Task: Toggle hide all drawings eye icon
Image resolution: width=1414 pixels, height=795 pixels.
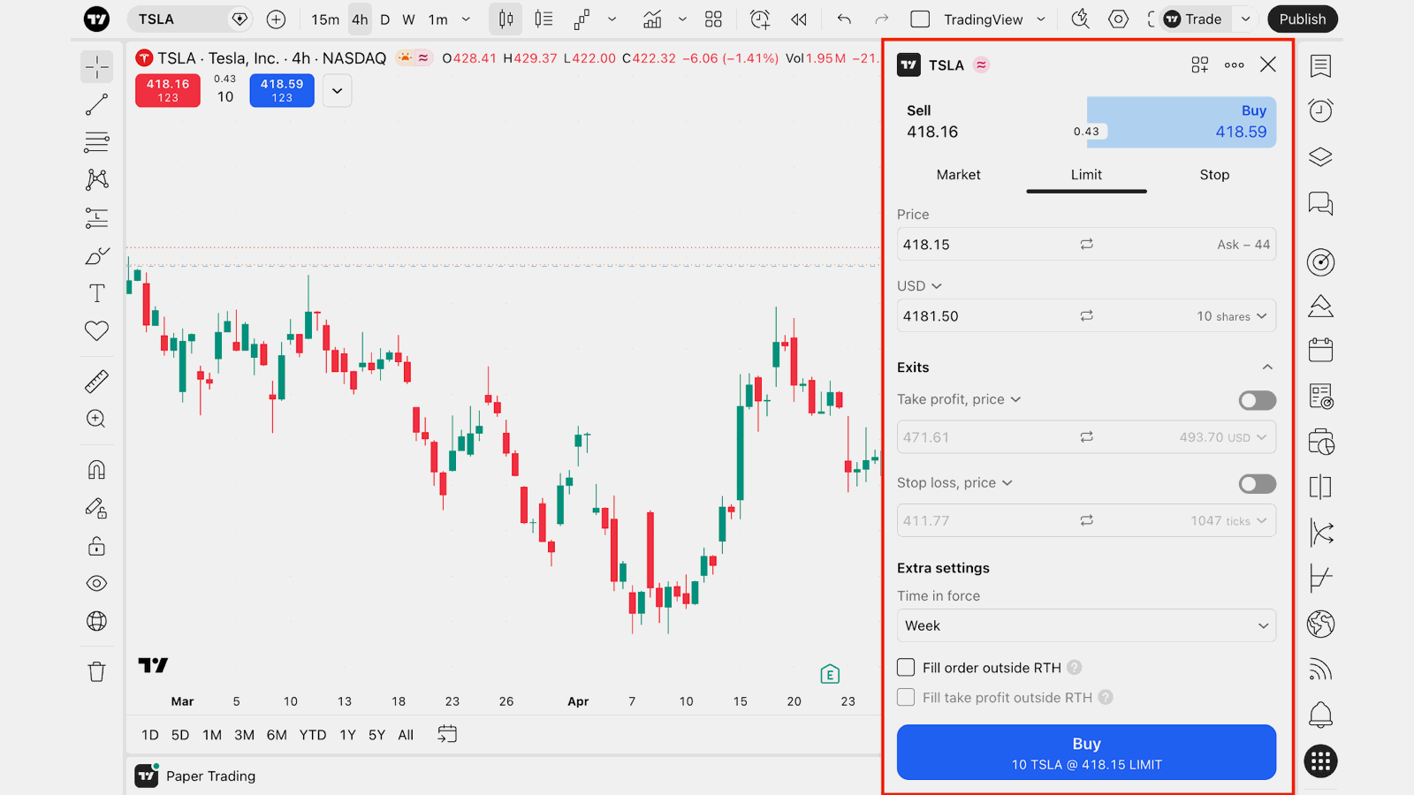Action: tap(97, 583)
